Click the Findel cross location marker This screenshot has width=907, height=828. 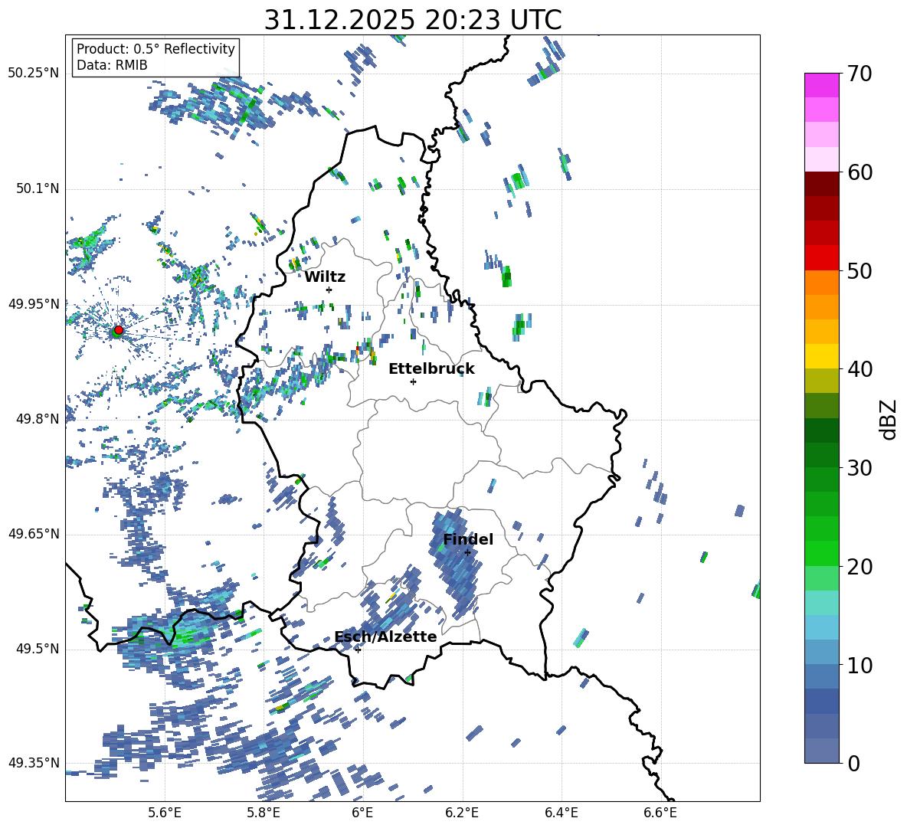(467, 552)
